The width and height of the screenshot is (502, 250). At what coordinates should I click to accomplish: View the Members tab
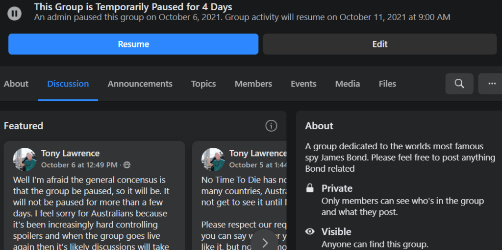point(253,84)
